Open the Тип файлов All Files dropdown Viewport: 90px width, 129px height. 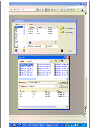tap(55, 86)
